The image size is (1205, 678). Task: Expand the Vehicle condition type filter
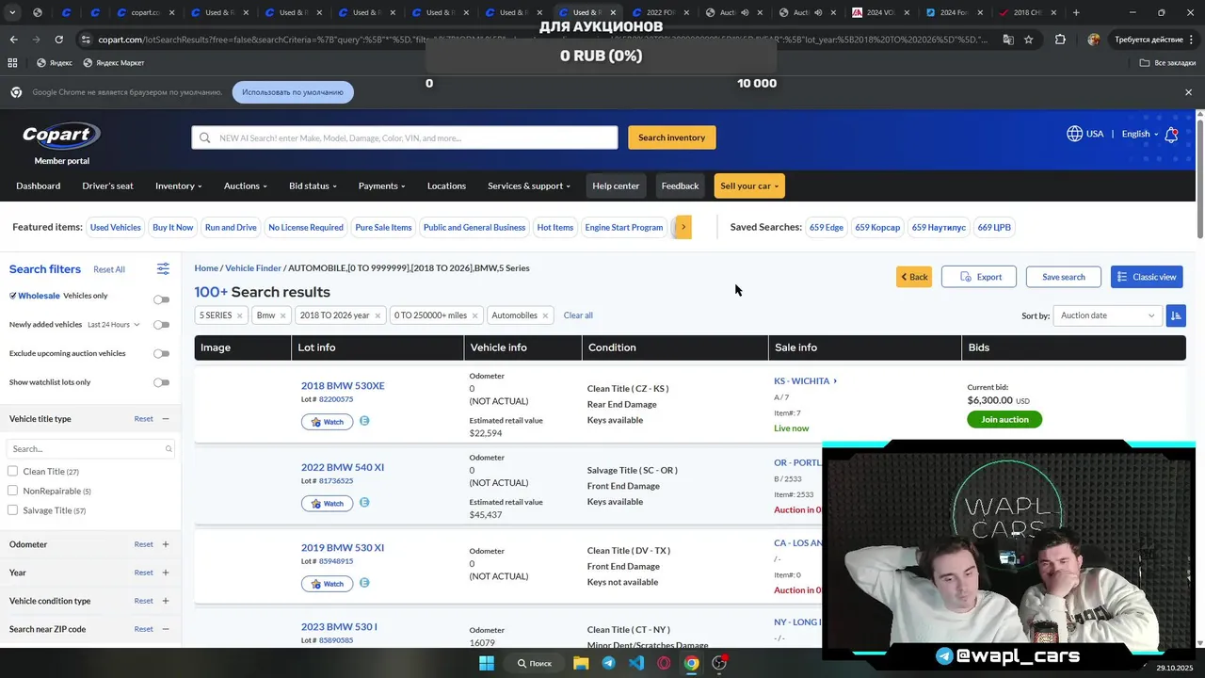pos(166,601)
